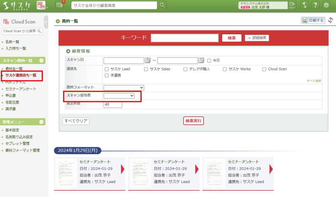Click the すべてクリア button
Viewport: 336px width, 197px height.
pyautogui.click(x=76, y=121)
